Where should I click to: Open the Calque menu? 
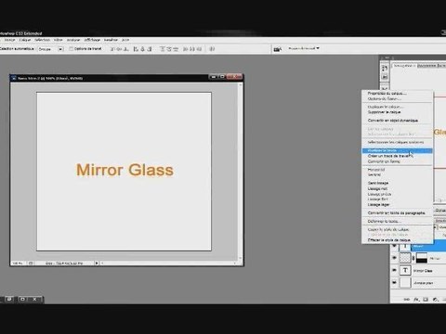click(x=25, y=40)
